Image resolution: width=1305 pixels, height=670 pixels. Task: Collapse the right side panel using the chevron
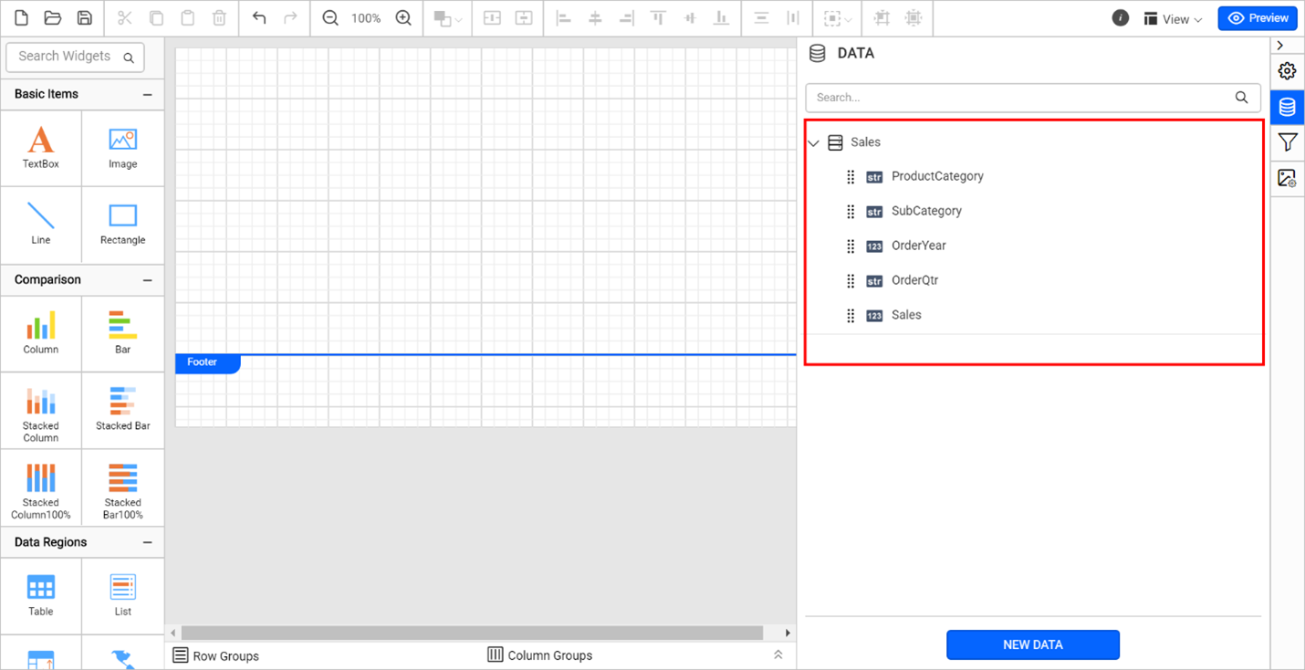1280,46
